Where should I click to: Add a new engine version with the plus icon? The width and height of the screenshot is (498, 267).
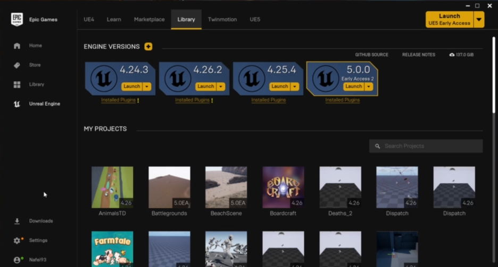(x=148, y=47)
